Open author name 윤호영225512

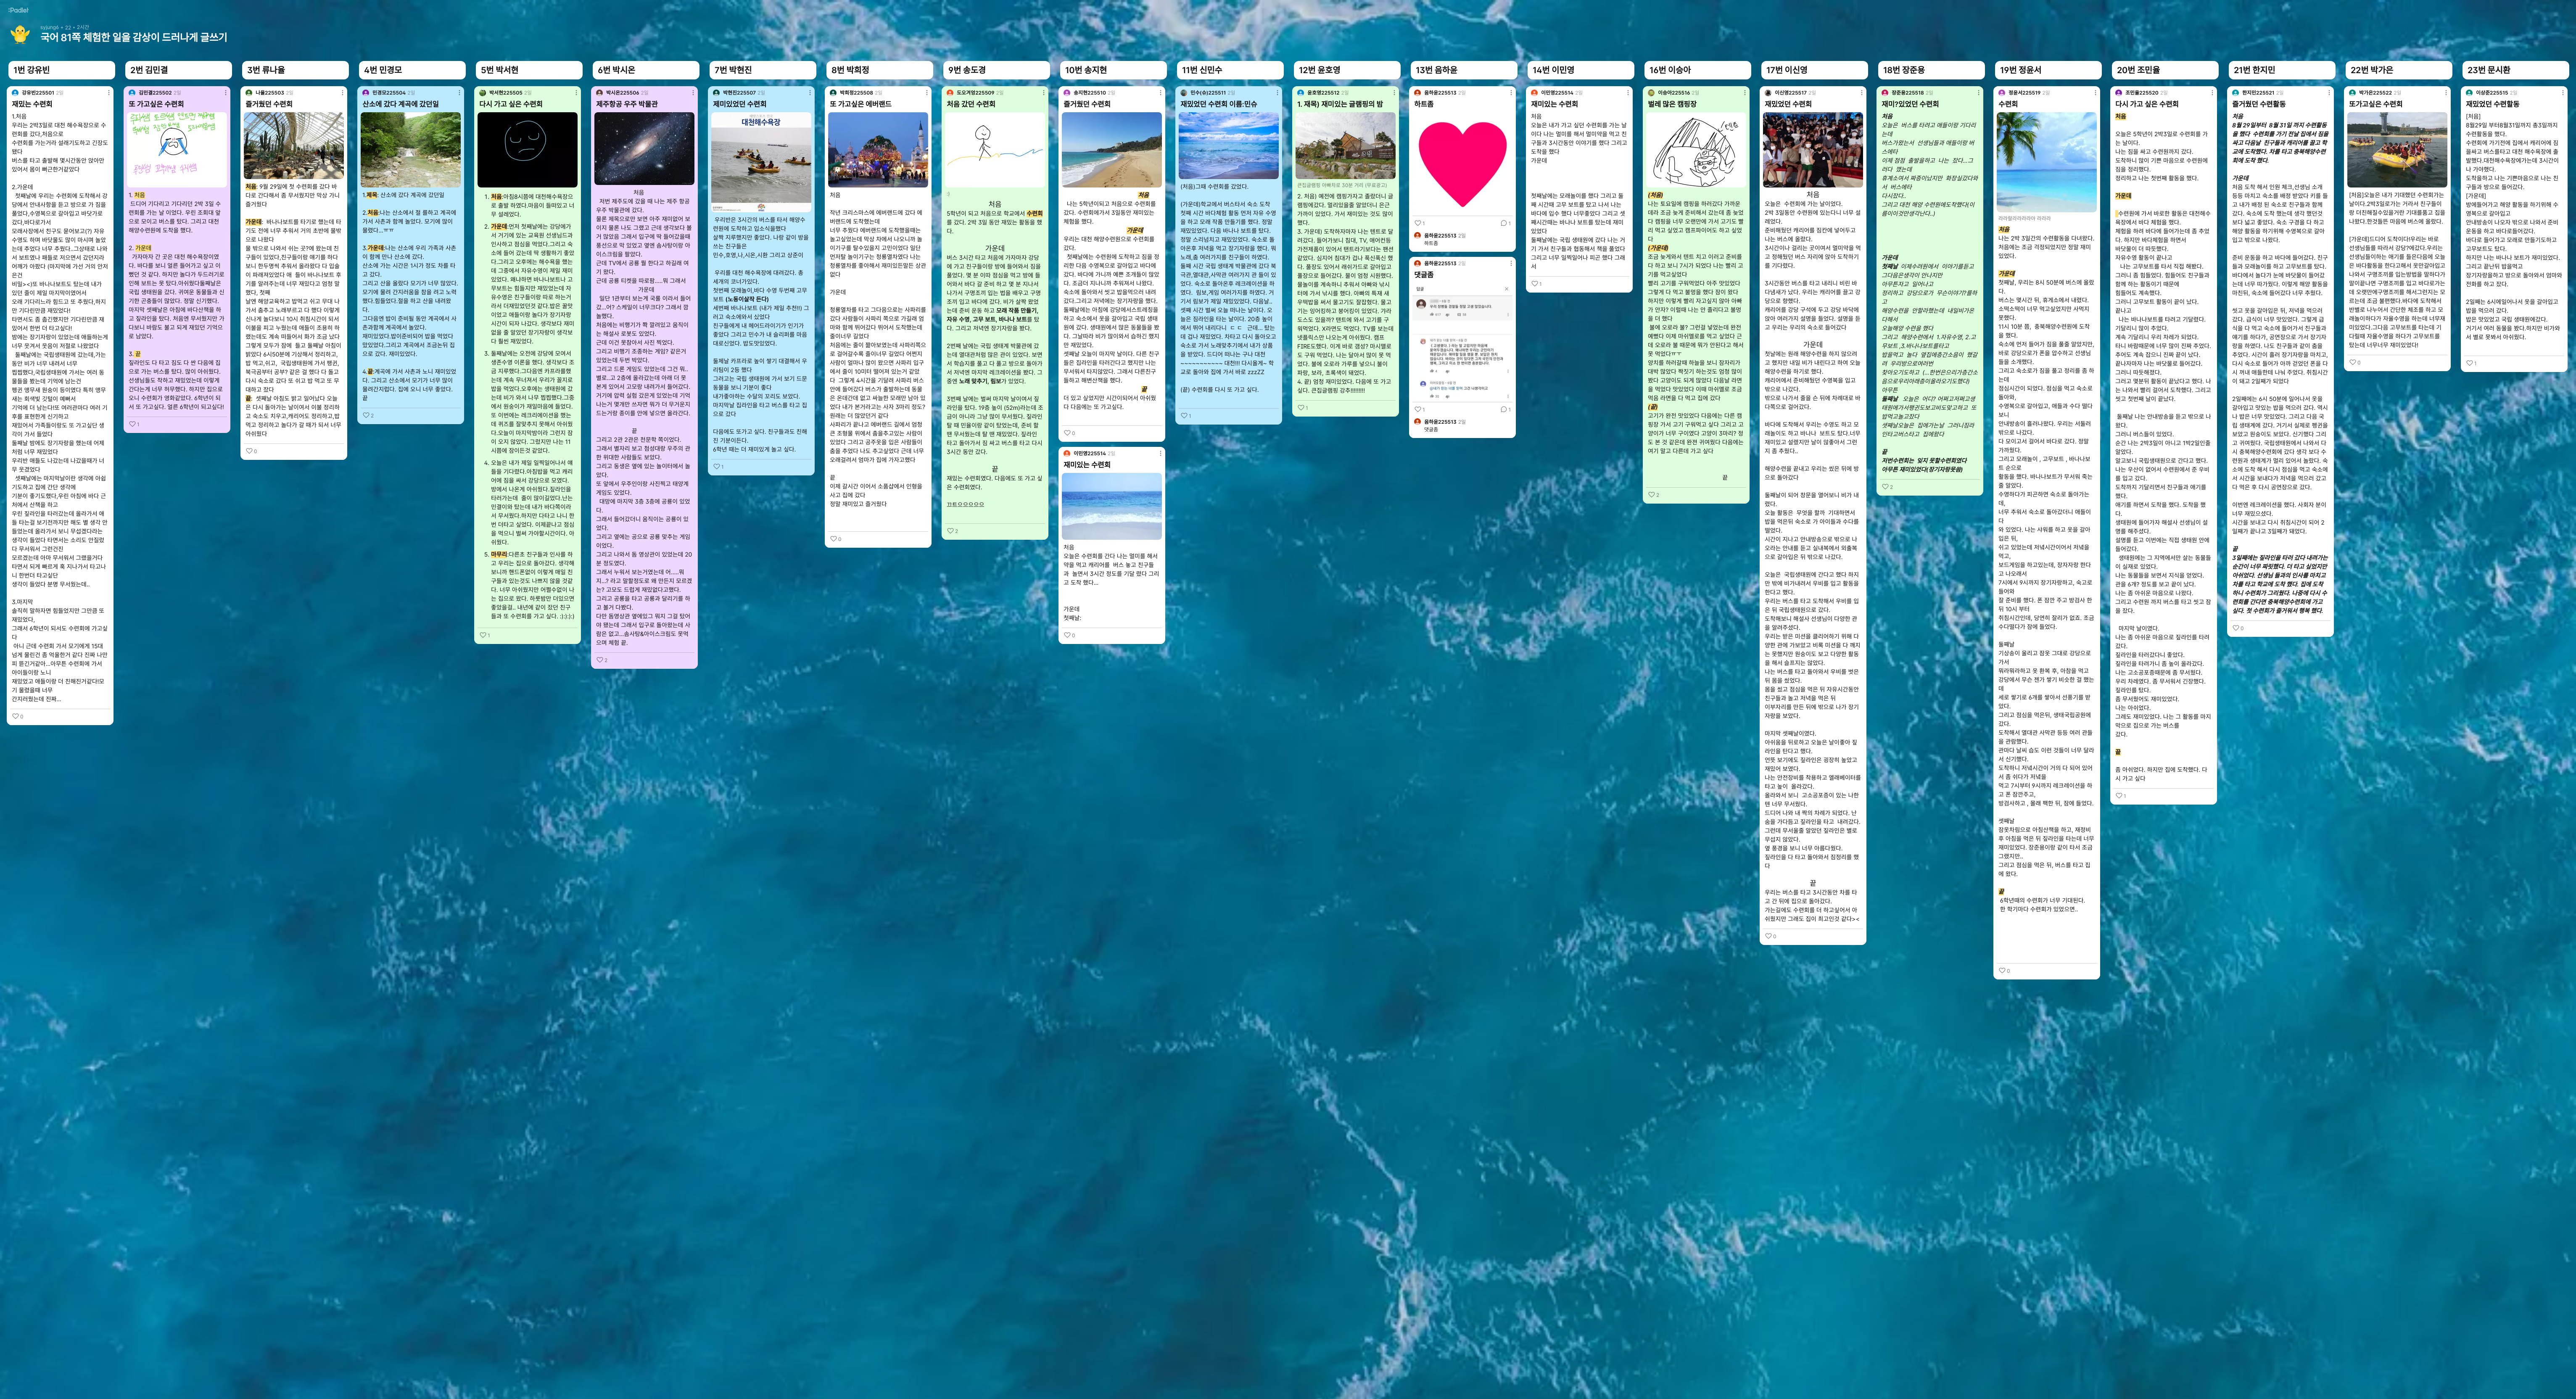pyautogui.click(x=1323, y=93)
